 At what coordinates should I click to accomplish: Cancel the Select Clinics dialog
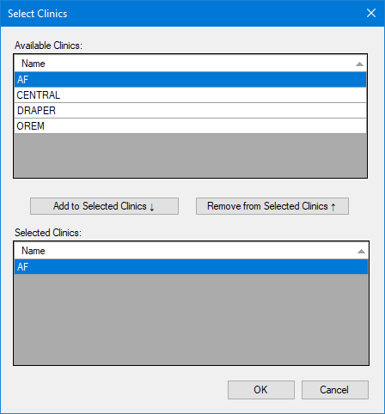coord(335,390)
